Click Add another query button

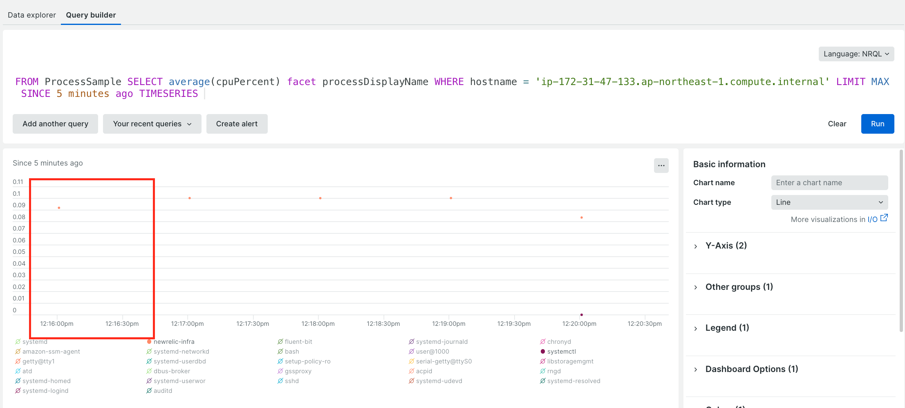point(55,124)
